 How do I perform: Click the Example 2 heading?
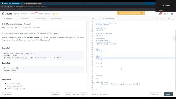[6, 63]
